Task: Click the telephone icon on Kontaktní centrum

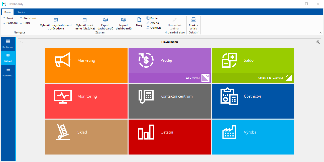Action: click(x=146, y=96)
